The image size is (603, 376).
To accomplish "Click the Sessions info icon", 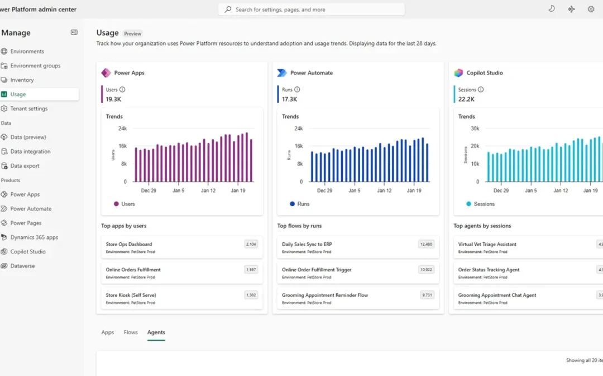I will point(481,89).
